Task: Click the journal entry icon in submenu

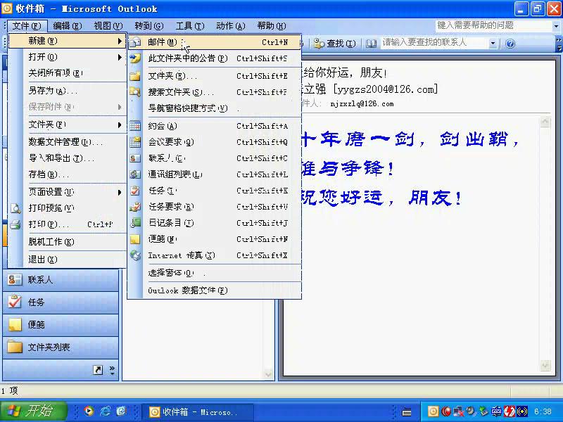Action: pos(135,223)
